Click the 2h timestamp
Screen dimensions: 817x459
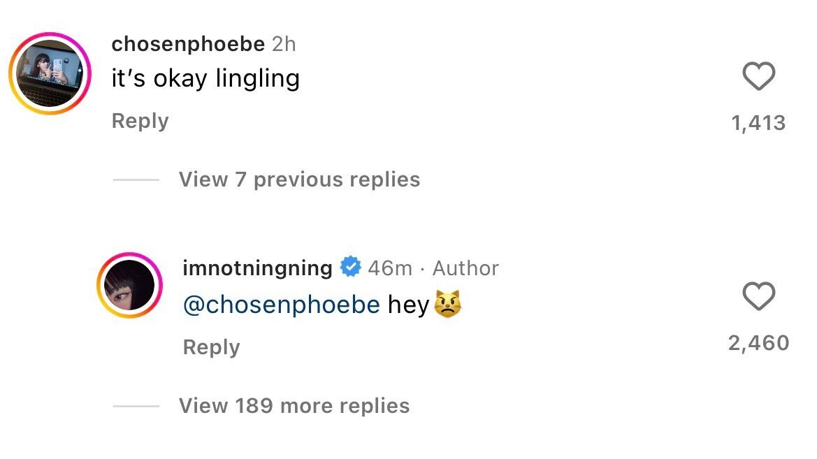tap(284, 44)
